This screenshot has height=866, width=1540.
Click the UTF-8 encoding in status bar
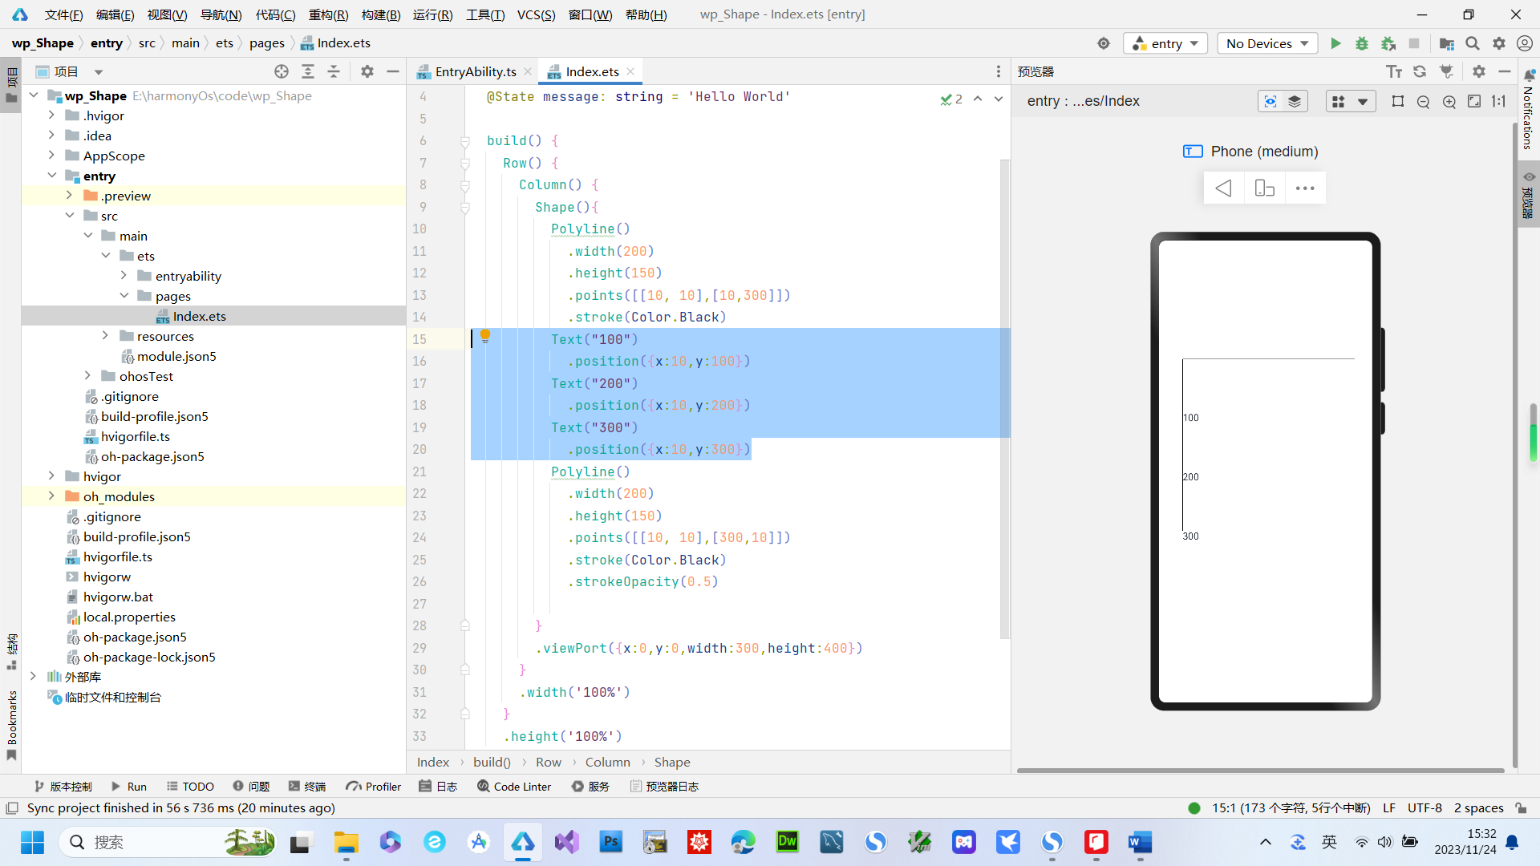click(1424, 808)
